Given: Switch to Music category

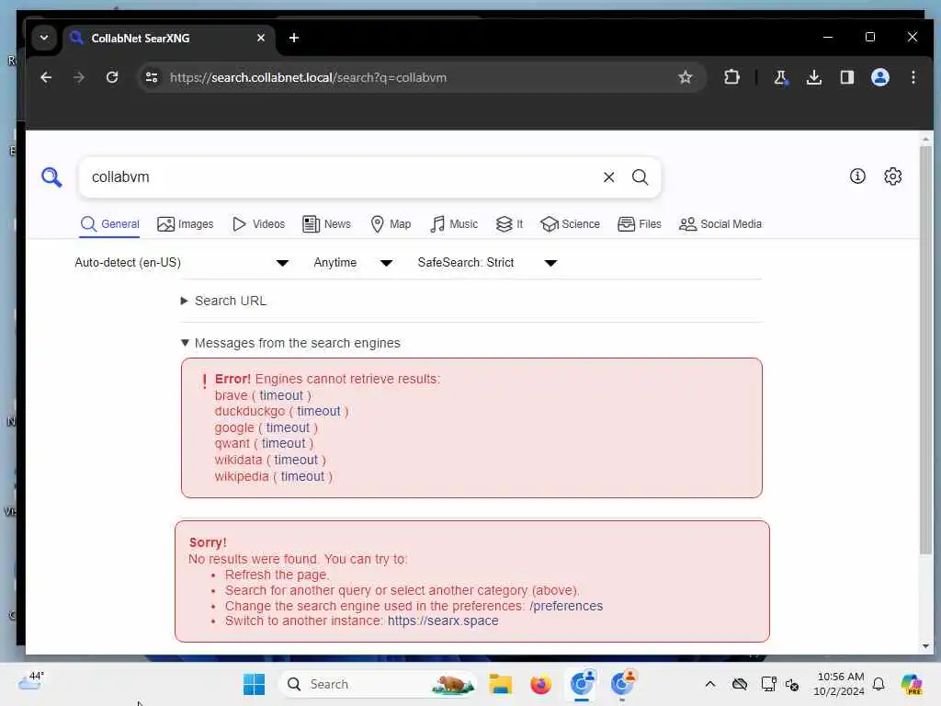Looking at the screenshot, I should coord(454,224).
